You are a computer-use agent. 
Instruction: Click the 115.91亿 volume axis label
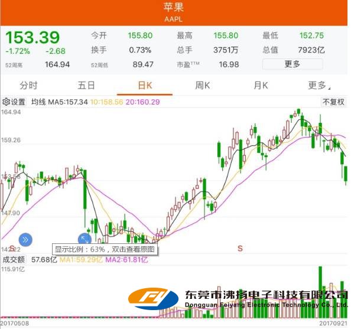tap(13, 269)
